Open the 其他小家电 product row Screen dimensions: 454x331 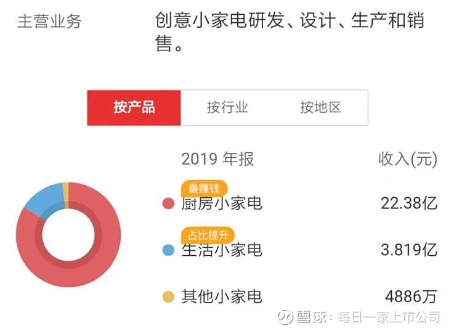[x=299, y=297]
